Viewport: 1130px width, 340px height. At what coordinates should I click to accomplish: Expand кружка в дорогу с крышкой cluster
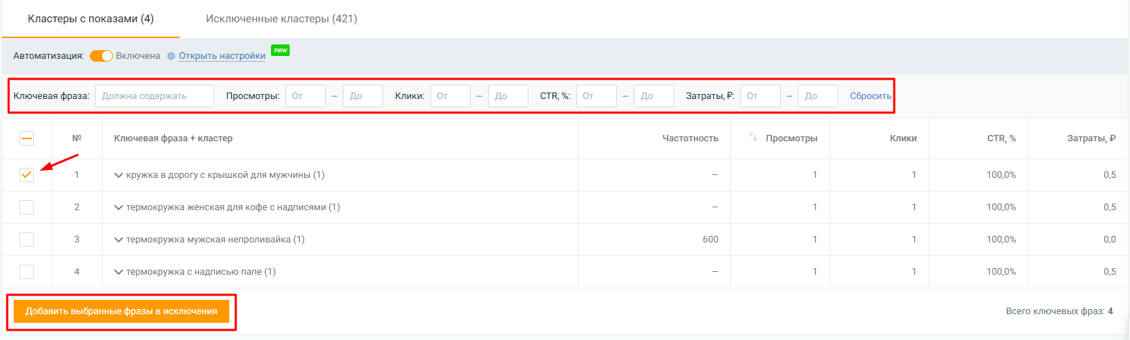pyautogui.click(x=119, y=175)
